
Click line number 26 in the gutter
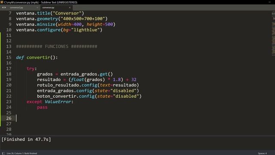coord(9,118)
